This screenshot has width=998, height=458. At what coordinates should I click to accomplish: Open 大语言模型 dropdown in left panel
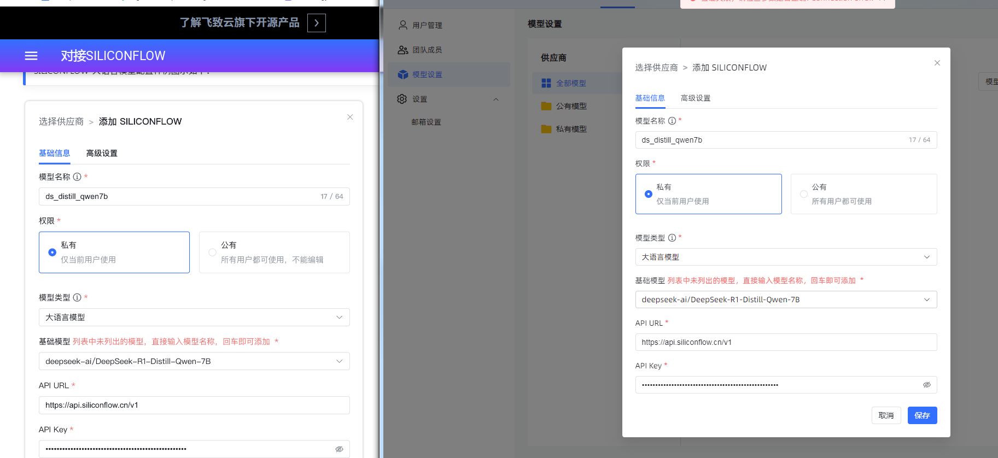point(194,318)
